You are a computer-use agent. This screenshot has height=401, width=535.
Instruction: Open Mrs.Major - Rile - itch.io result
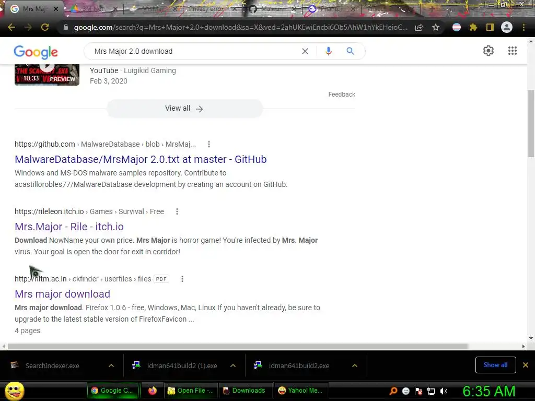click(x=69, y=227)
